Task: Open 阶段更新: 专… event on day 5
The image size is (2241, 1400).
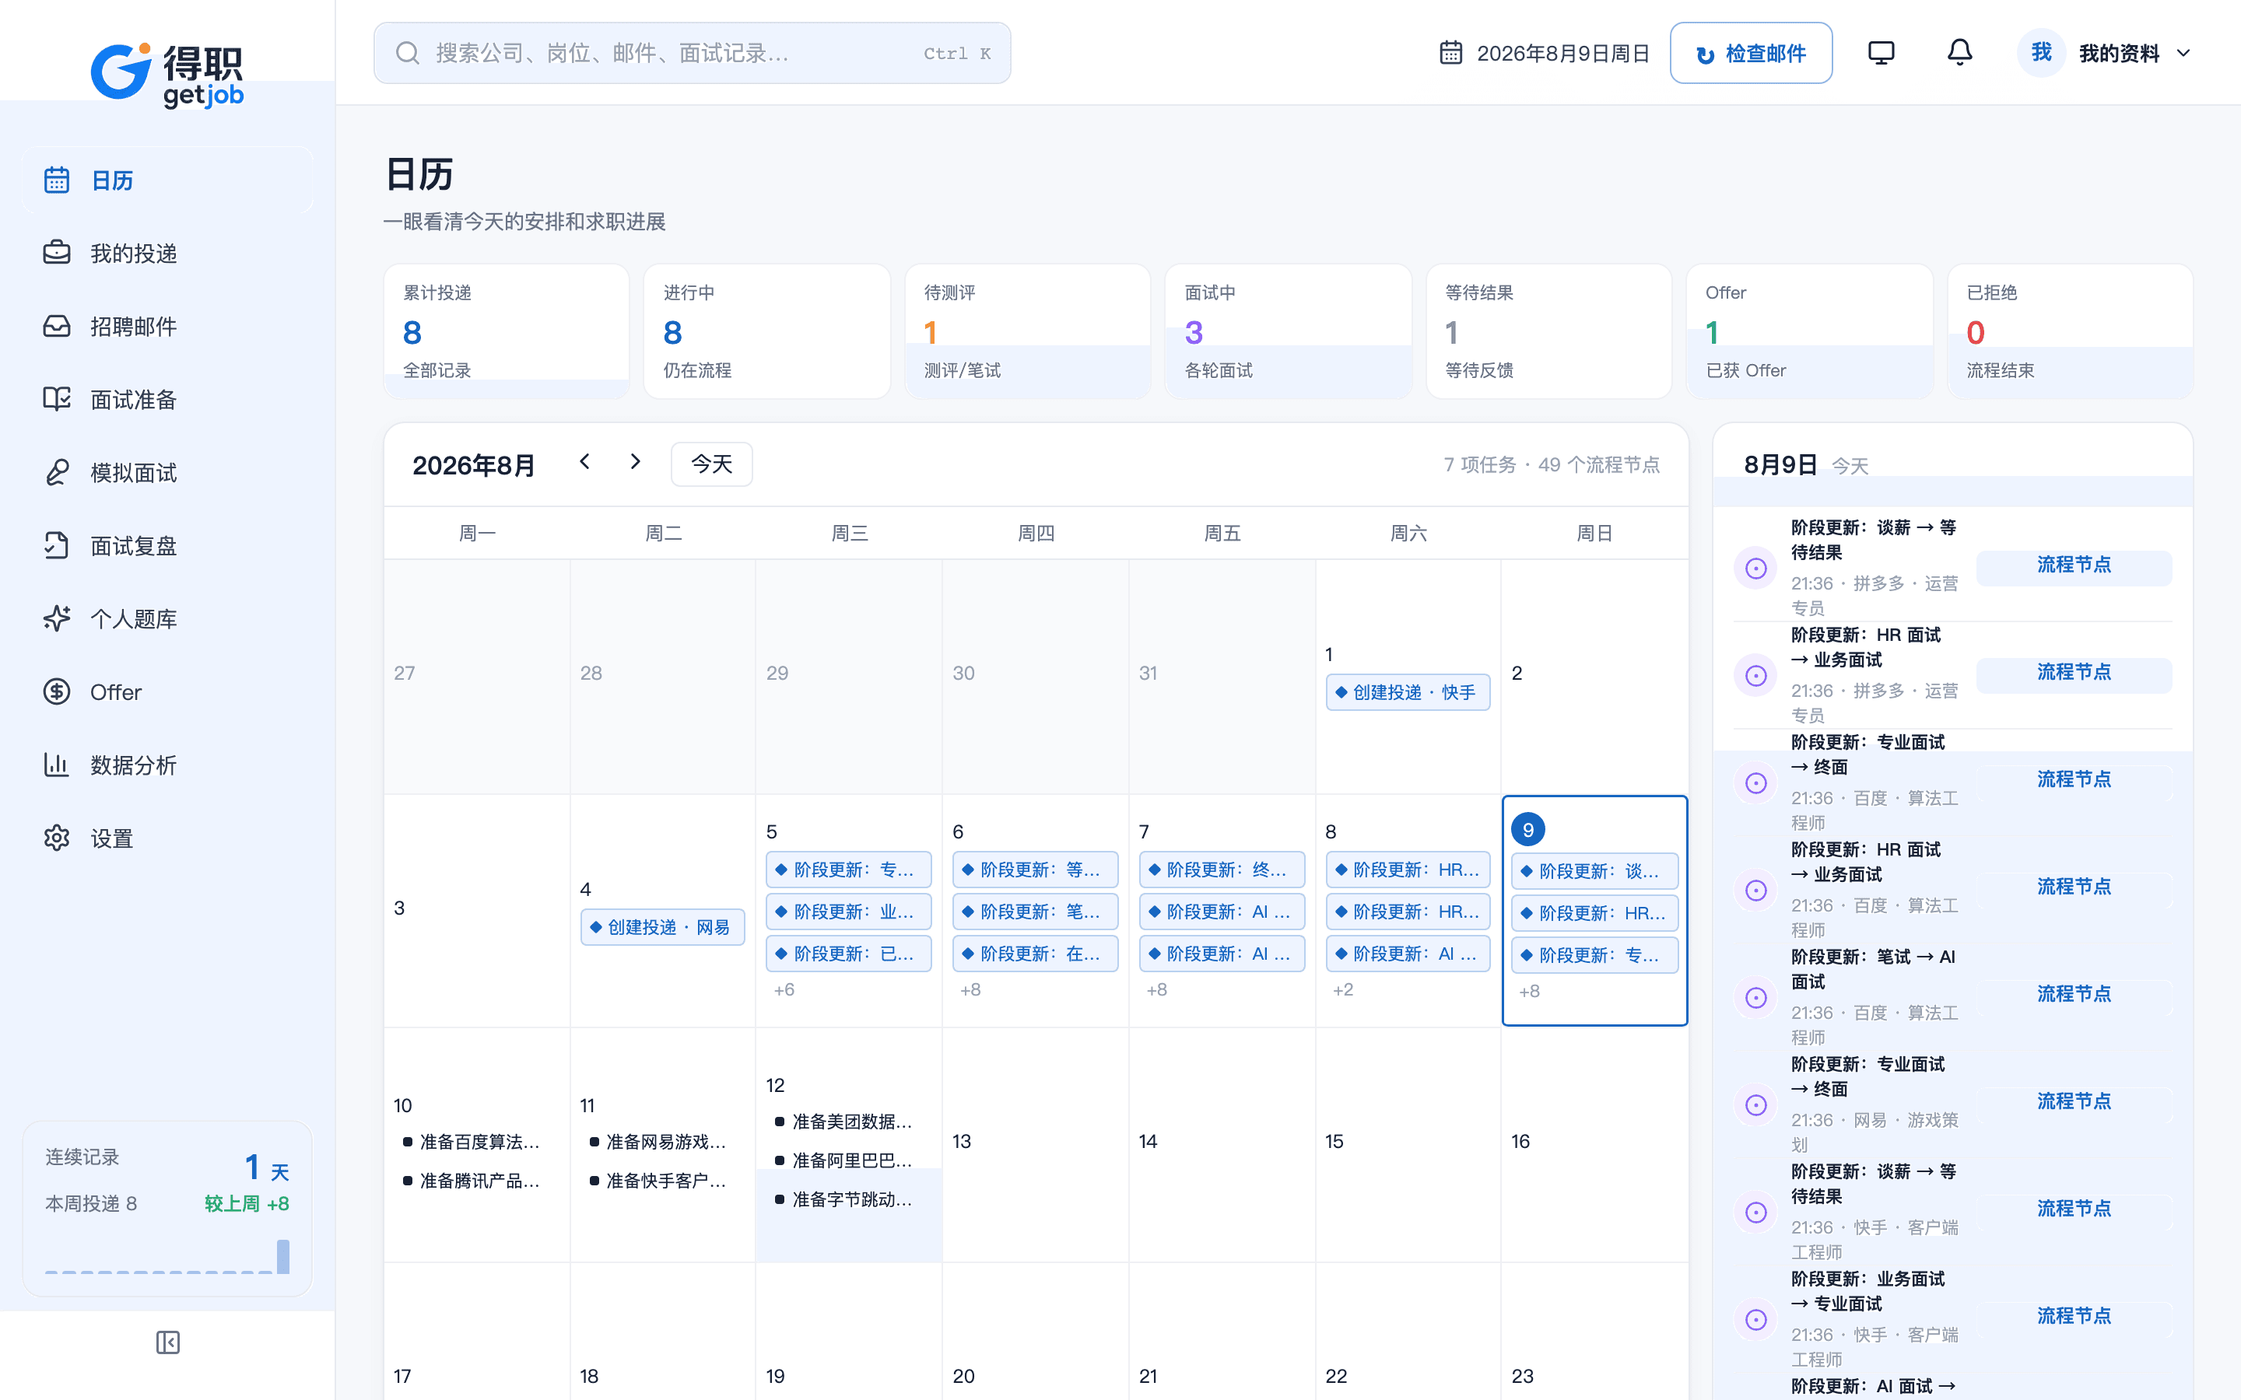Action: pyautogui.click(x=848, y=870)
